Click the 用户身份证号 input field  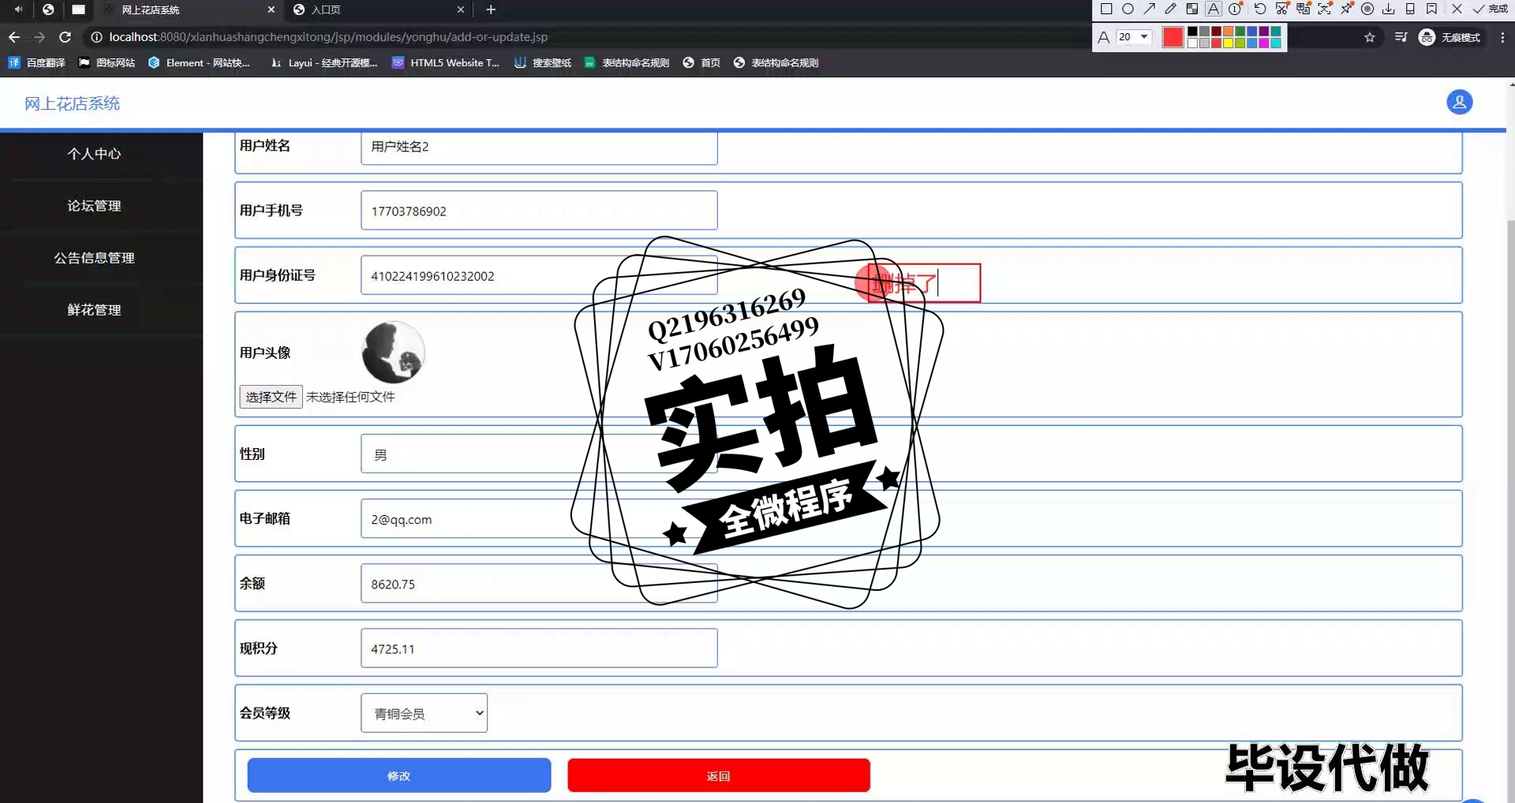click(539, 275)
